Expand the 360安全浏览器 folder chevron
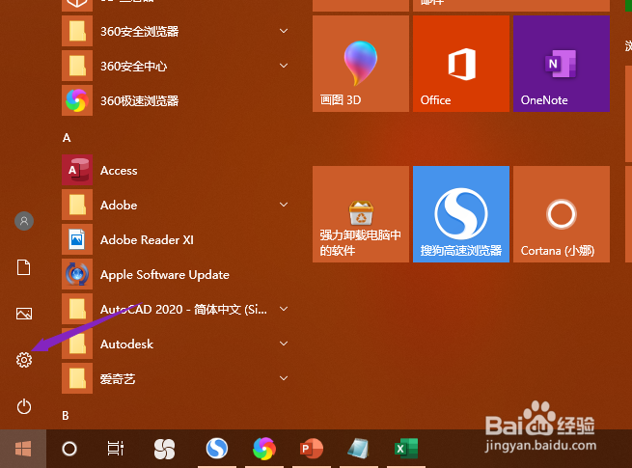The height and width of the screenshot is (468, 632). coord(284,31)
